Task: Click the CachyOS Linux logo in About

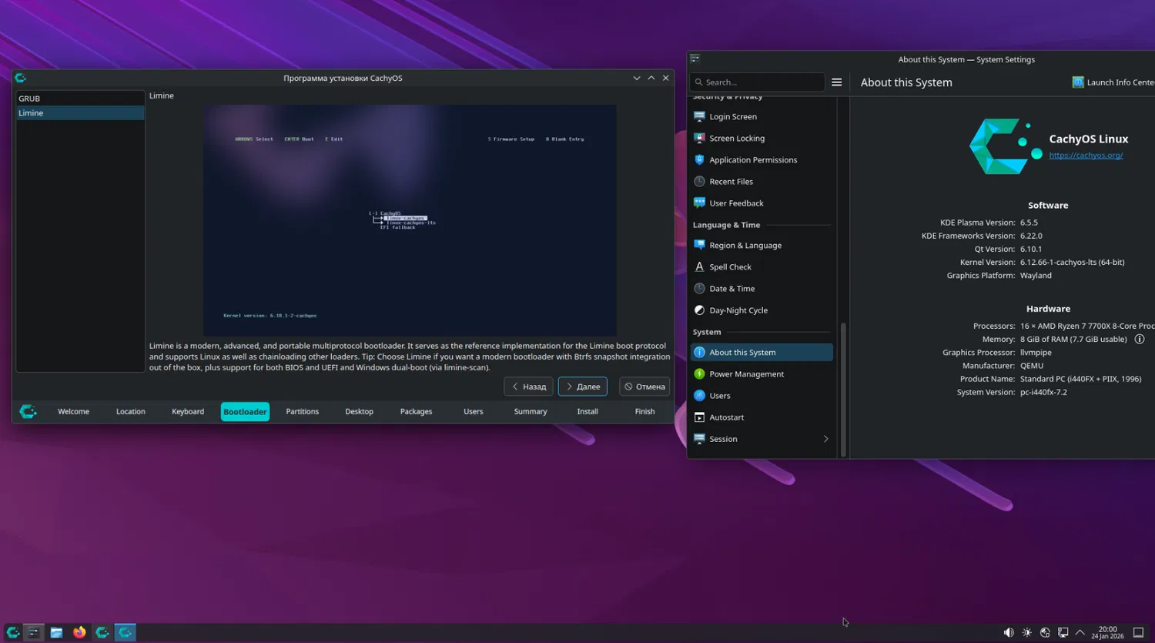Action: (1006, 146)
